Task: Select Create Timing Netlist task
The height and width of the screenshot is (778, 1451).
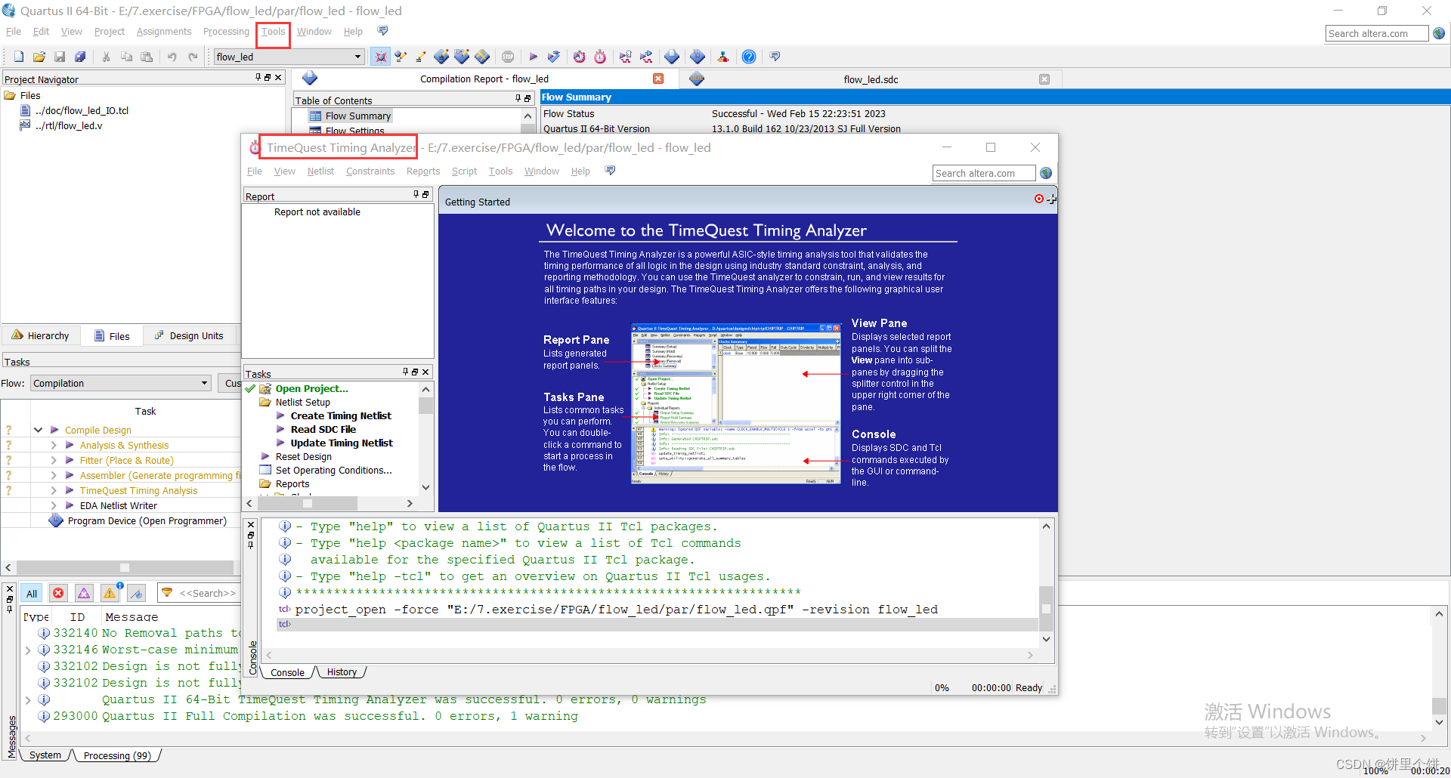Action: [x=341, y=415]
